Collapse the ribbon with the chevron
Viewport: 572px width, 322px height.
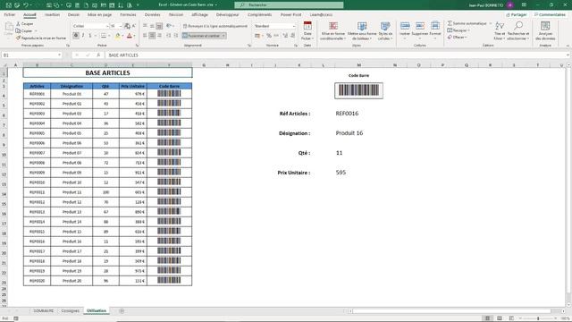coord(568,46)
